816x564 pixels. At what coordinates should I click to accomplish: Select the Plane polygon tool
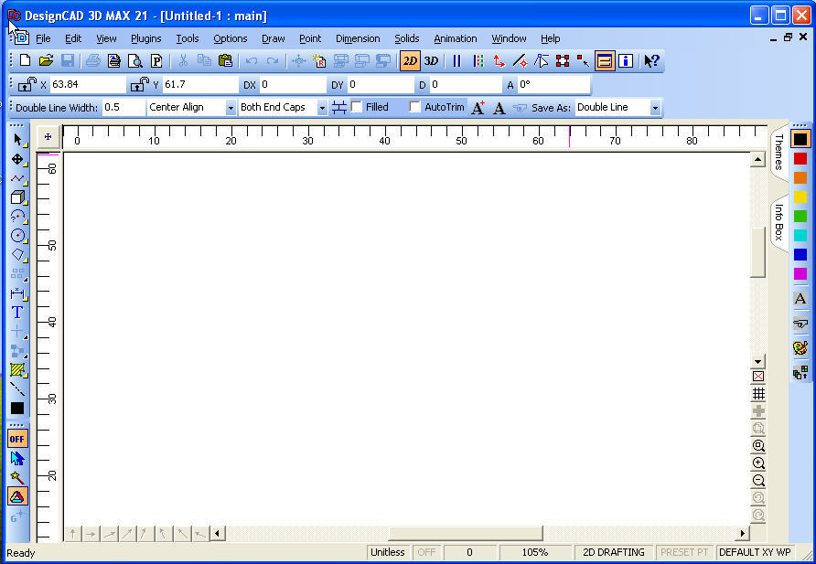pyautogui.click(x=18, y=255)
